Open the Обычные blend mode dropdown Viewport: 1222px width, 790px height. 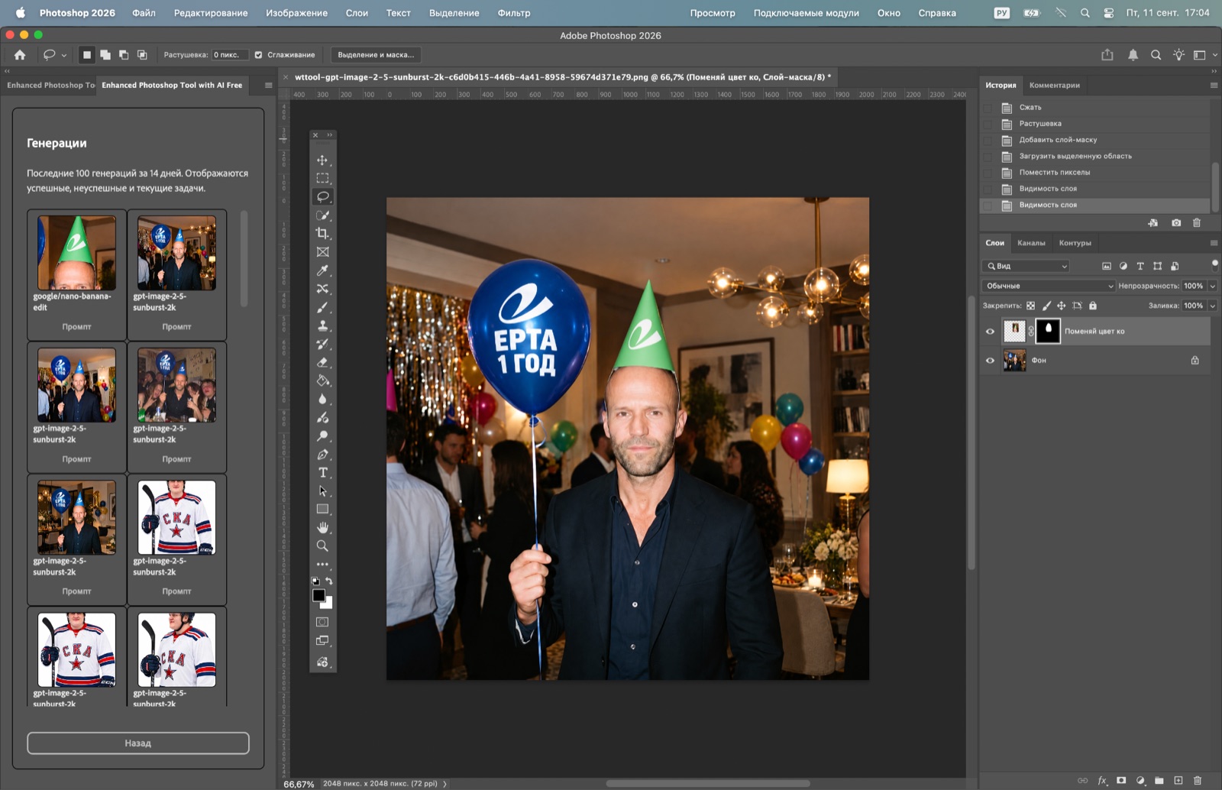point(1049,286)
